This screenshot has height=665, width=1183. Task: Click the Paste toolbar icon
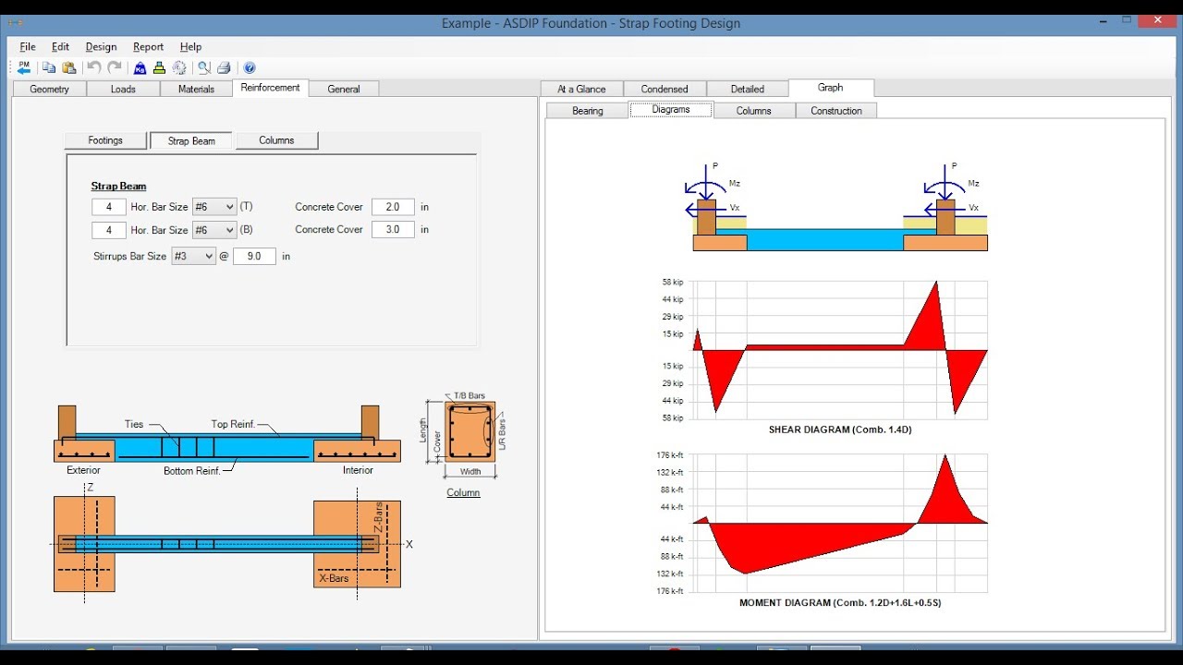click(x=69, y=67)
